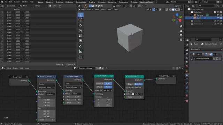The image size is (223, 125).
Task: Click the navigation gizmo red X axis
Action: pyautogui.click(x=180, y=20)
